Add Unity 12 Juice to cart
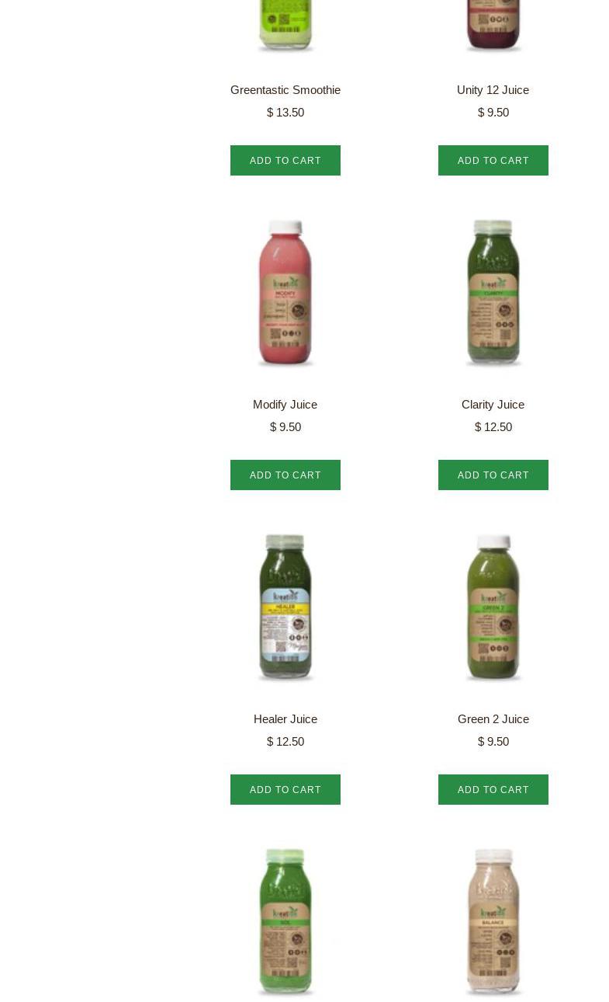Screen dimensions: 609x1002 pyautogui.click(x=493, y=161)
